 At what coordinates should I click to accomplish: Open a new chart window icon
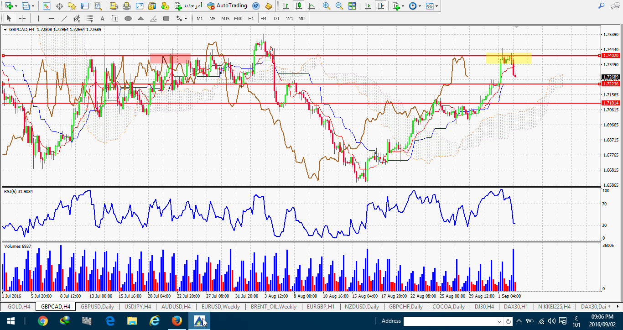click(x=9, y=6)
